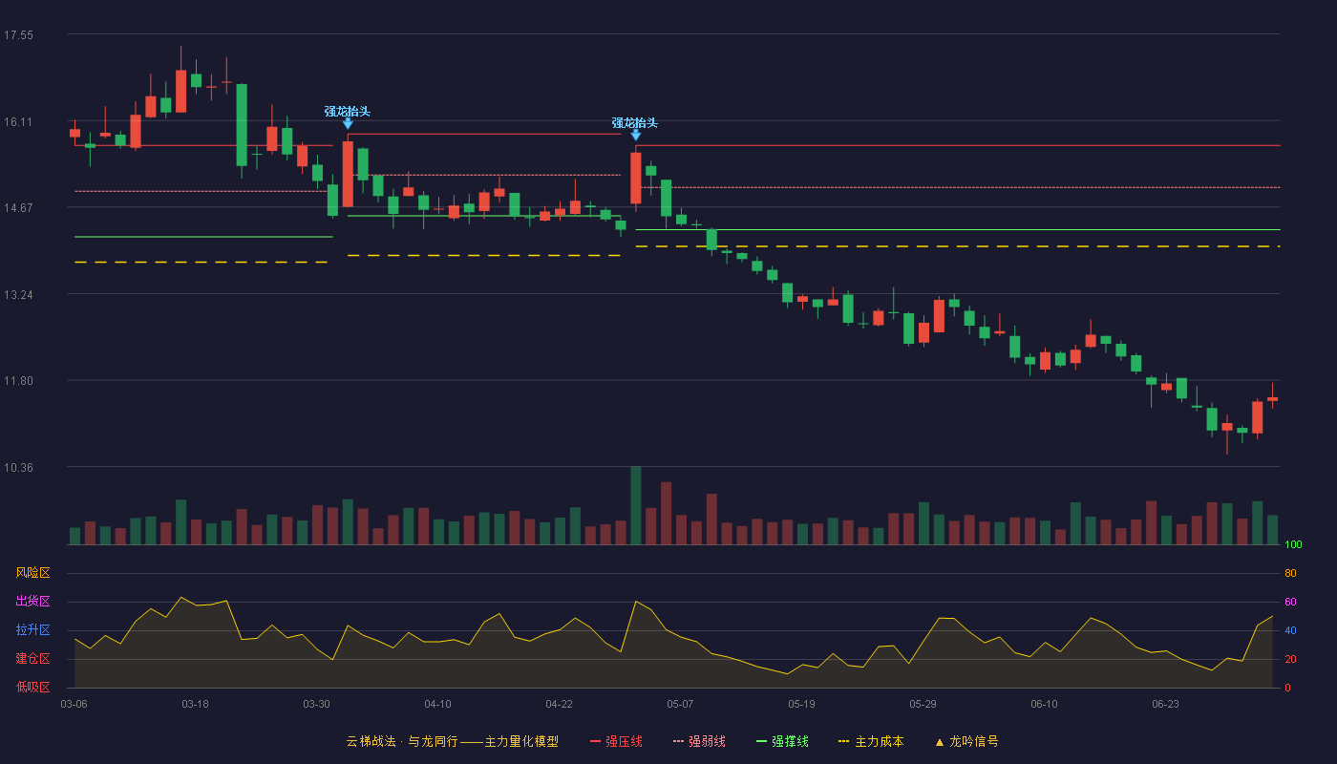Image resolution: width=1337 pixels, height=764 pixels.
Task: Hide the 强撑线 series via legend
Action: pos(782,741)
